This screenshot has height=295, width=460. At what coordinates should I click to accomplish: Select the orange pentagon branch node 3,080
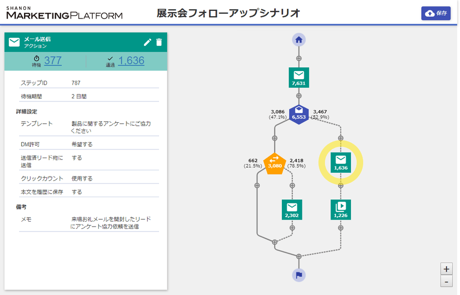(x=274, y=162)
